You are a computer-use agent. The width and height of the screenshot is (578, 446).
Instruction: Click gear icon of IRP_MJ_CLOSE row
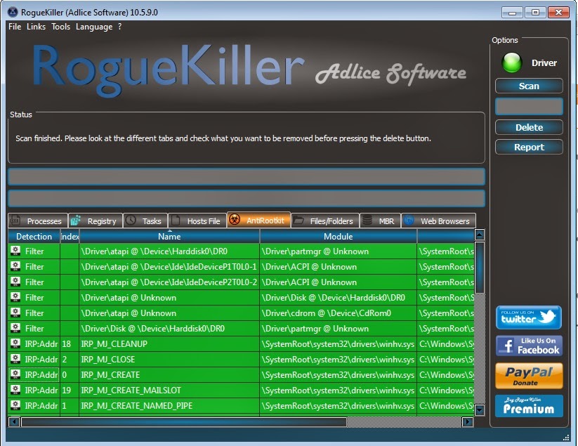tap(15, 359)
